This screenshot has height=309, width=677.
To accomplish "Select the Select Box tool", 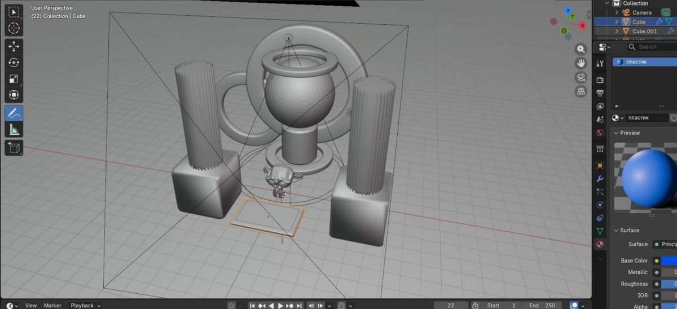I will tap(15, 11).
